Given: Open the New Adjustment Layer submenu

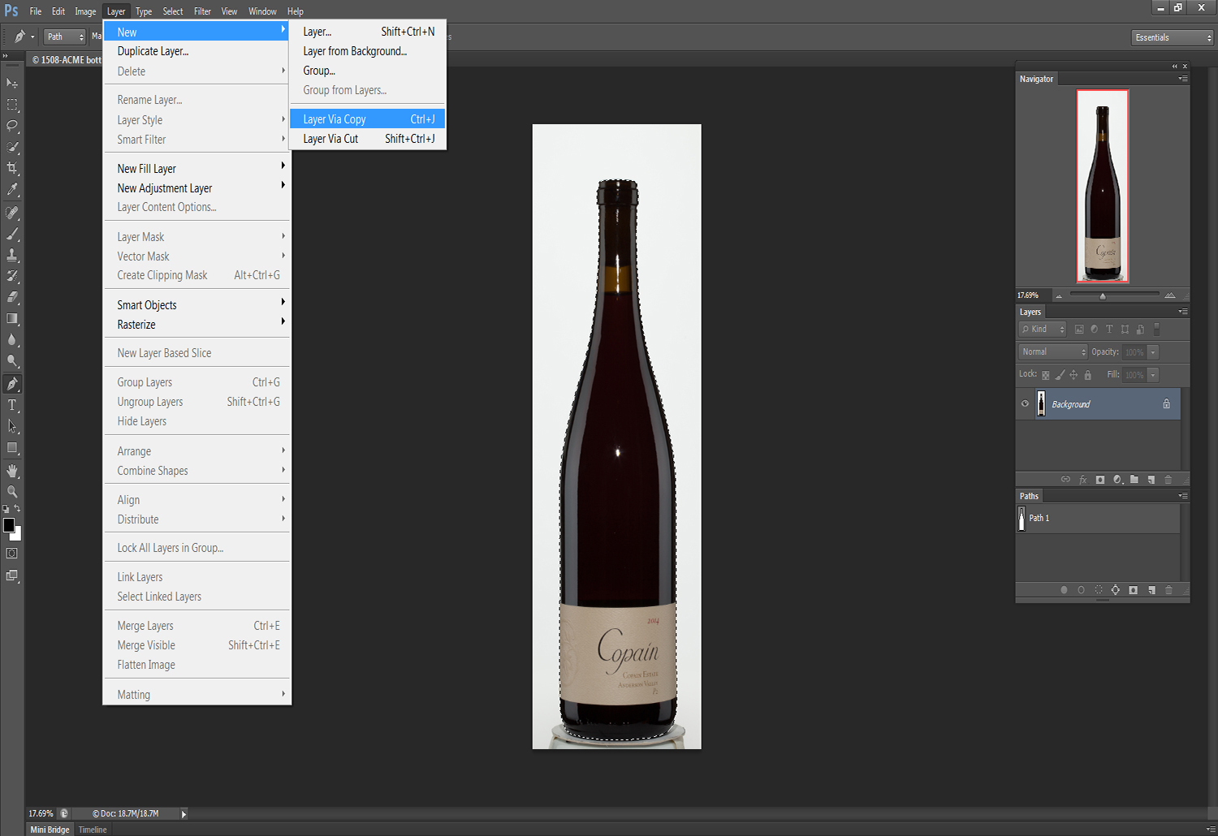Looking at the screenshot, I should click(x=197, y=188).
